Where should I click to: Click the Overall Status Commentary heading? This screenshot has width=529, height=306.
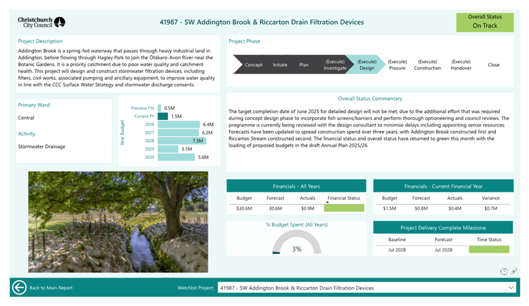(370, 98)
